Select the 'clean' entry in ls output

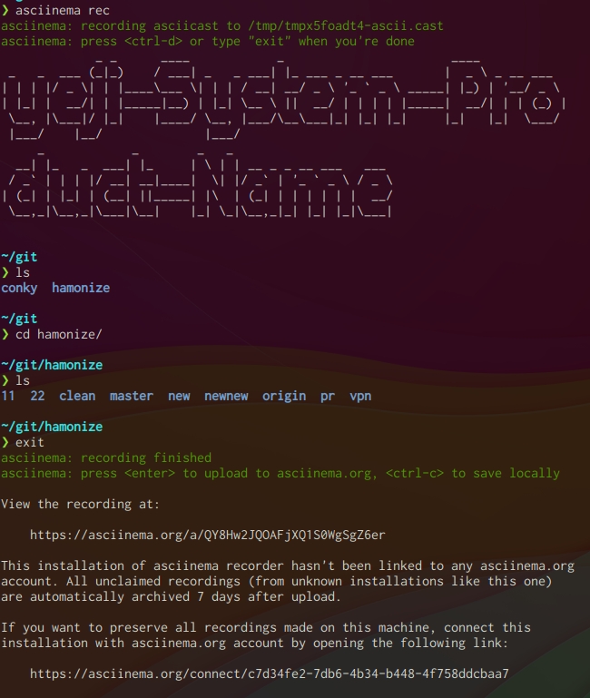point(77,396)
